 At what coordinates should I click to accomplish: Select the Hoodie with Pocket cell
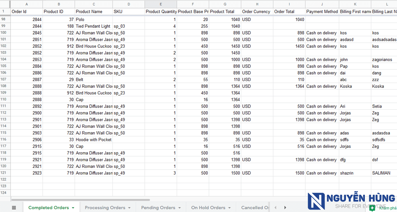click(x=94, y=140)
